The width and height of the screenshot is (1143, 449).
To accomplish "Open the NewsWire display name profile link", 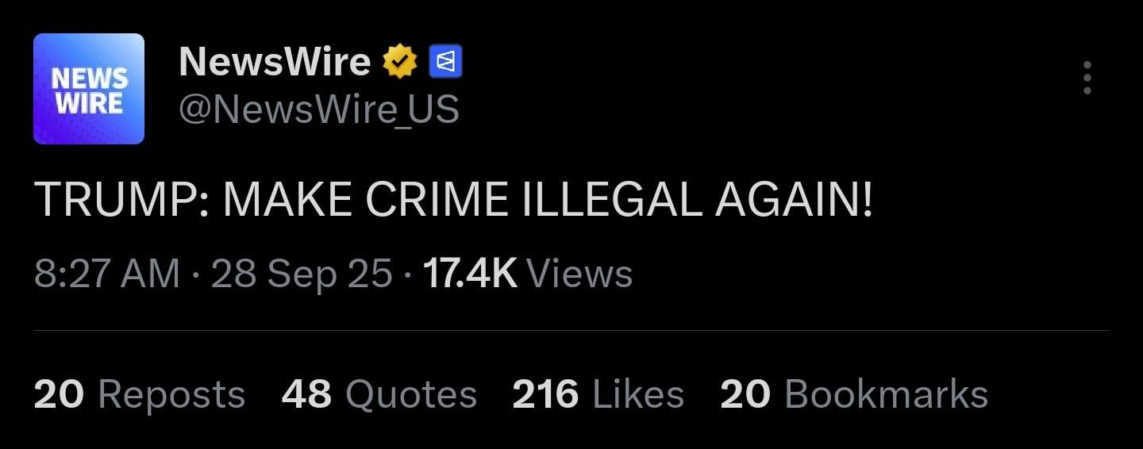I will click(x=275, y=62).
